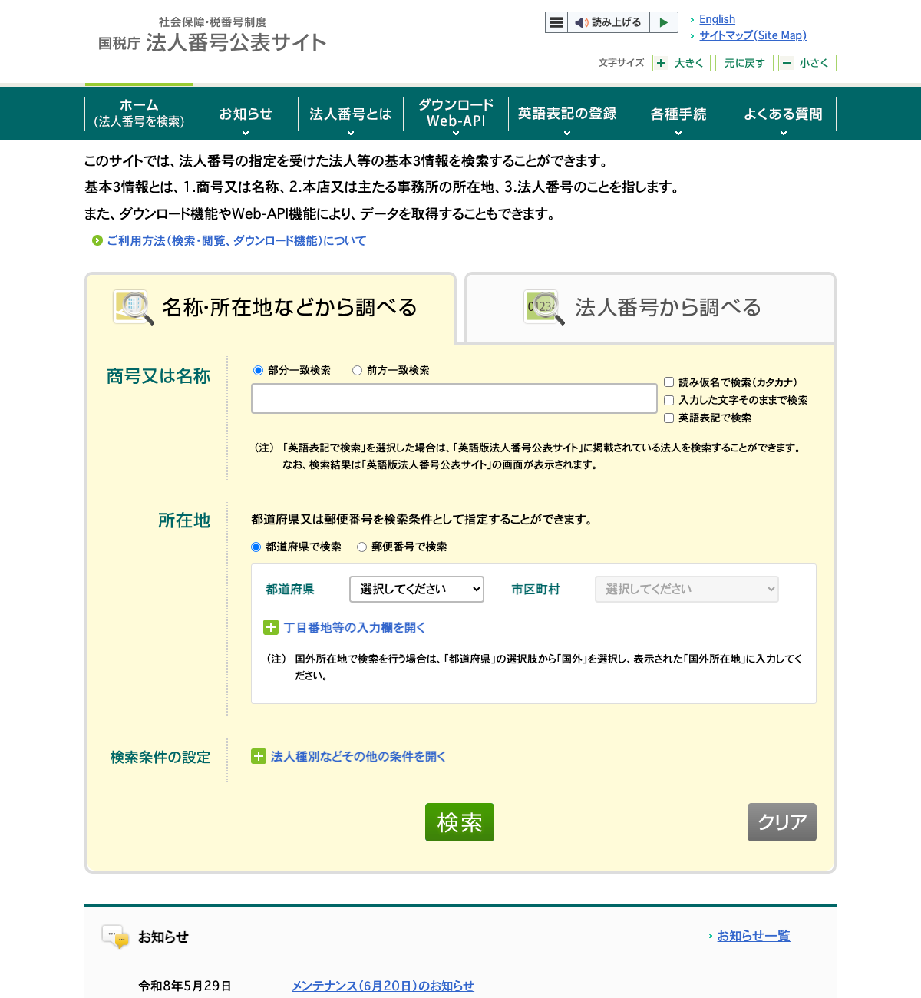Click the 読み上げる speaker button

click(x=609, y=22)
